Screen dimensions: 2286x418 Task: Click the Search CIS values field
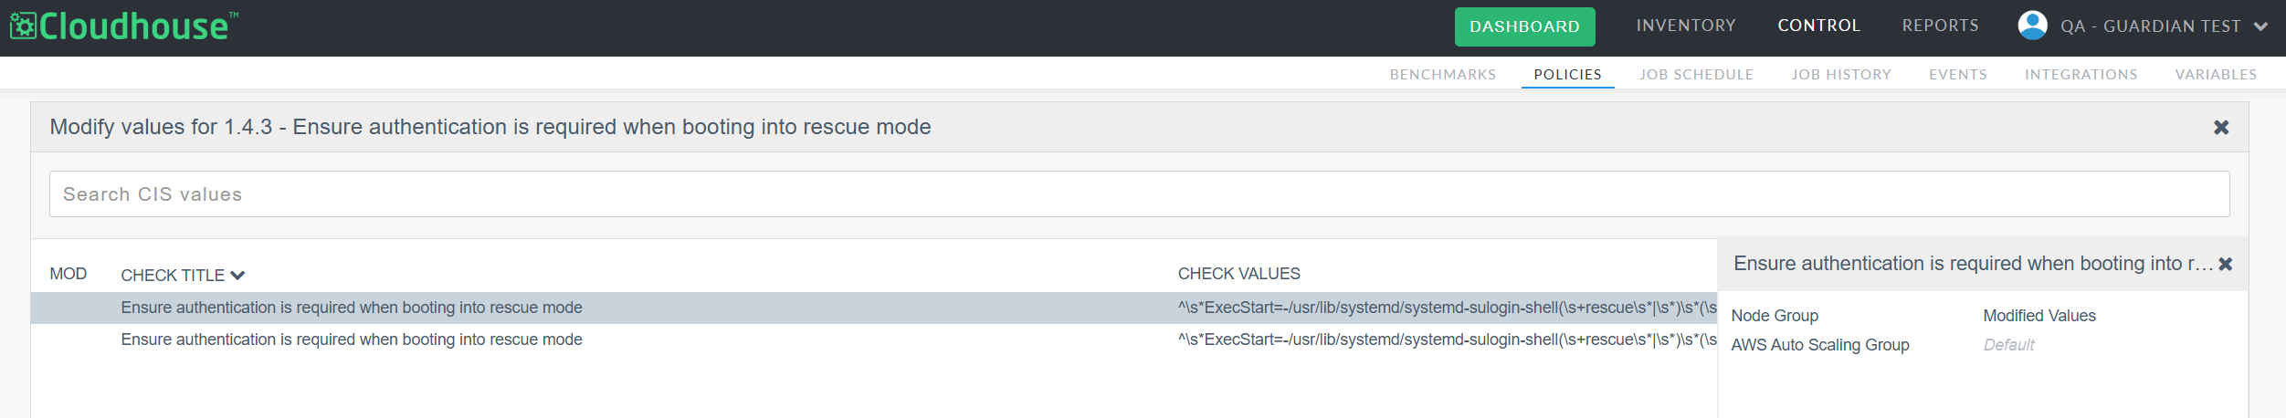point(1139,194)
